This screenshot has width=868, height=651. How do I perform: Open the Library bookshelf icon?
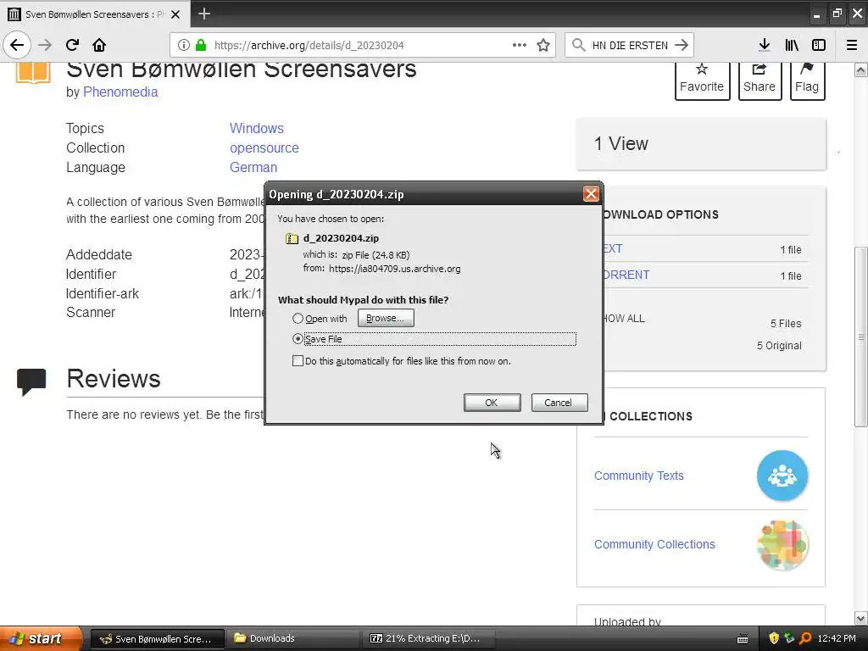(792, 45)
